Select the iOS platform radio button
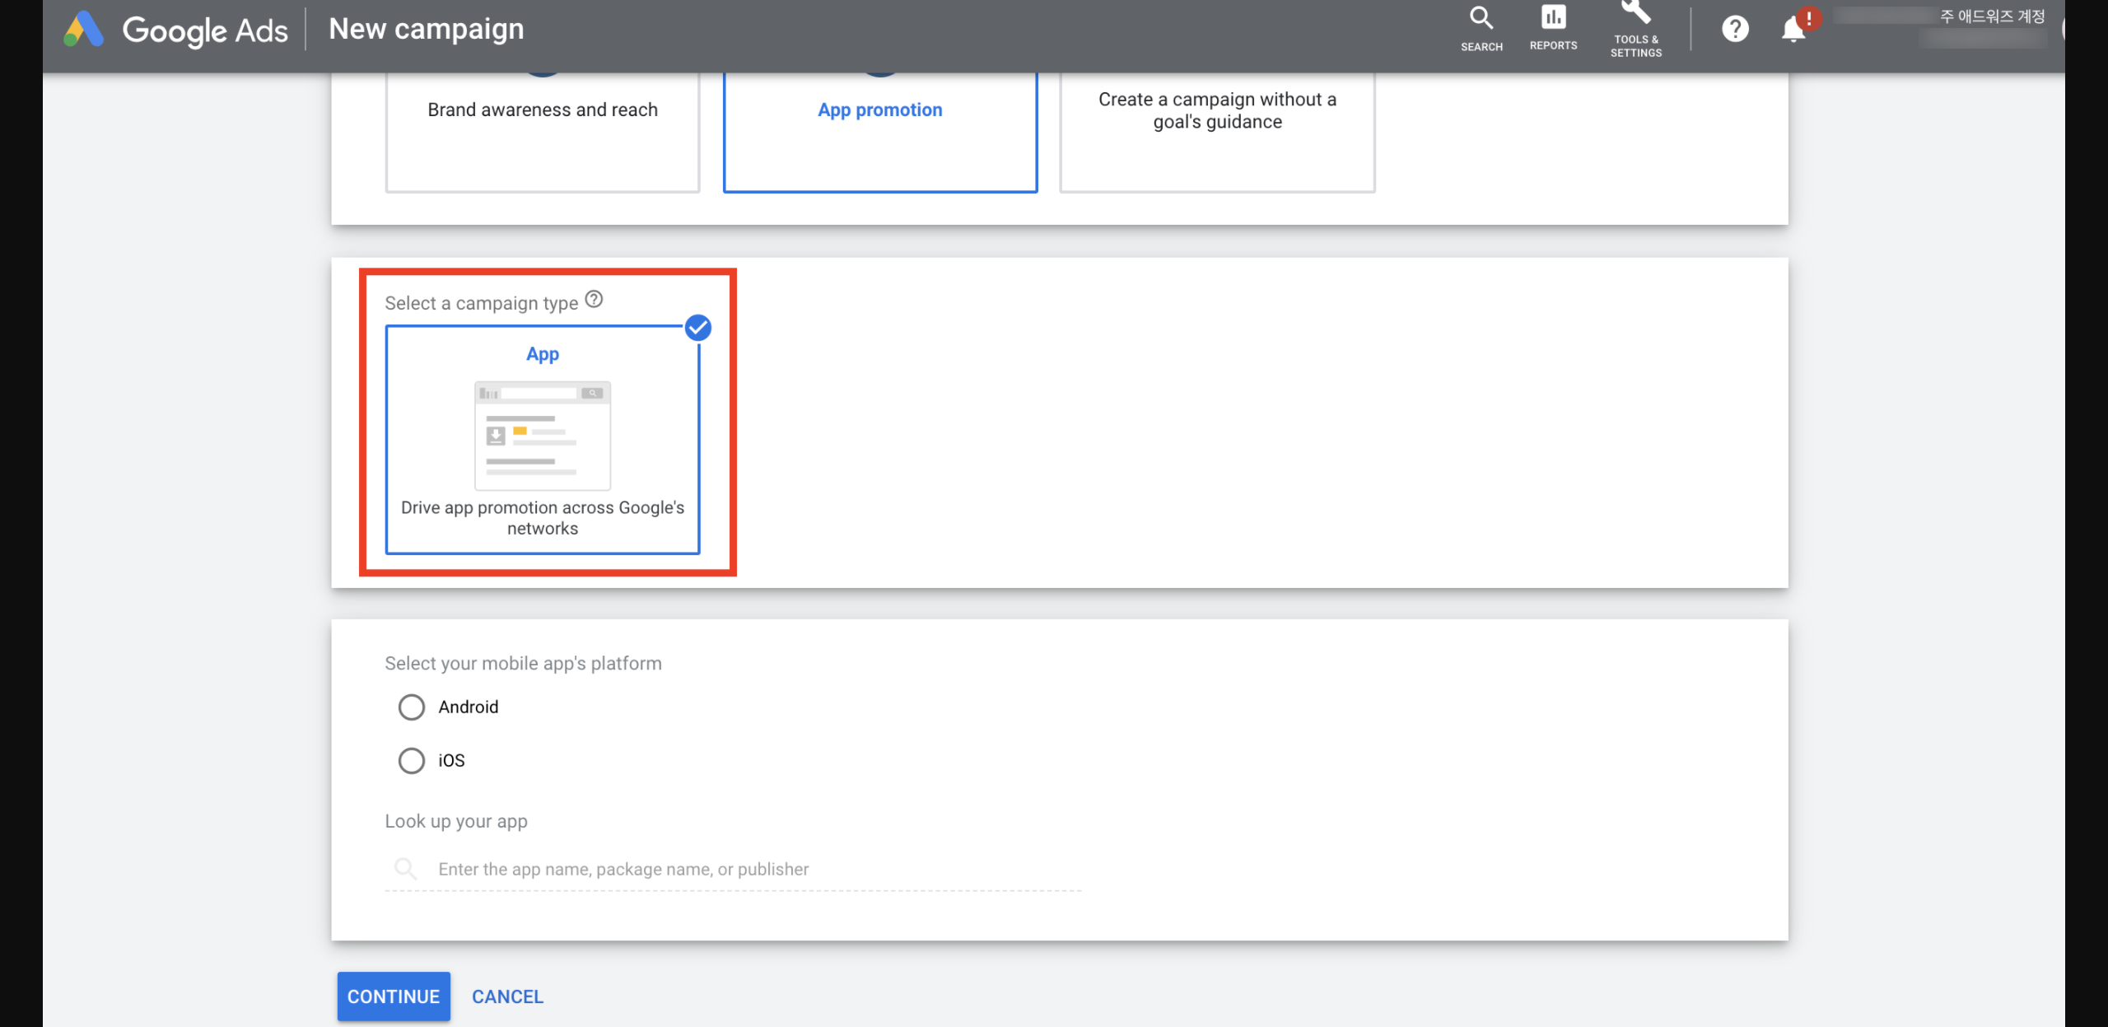 412,760
